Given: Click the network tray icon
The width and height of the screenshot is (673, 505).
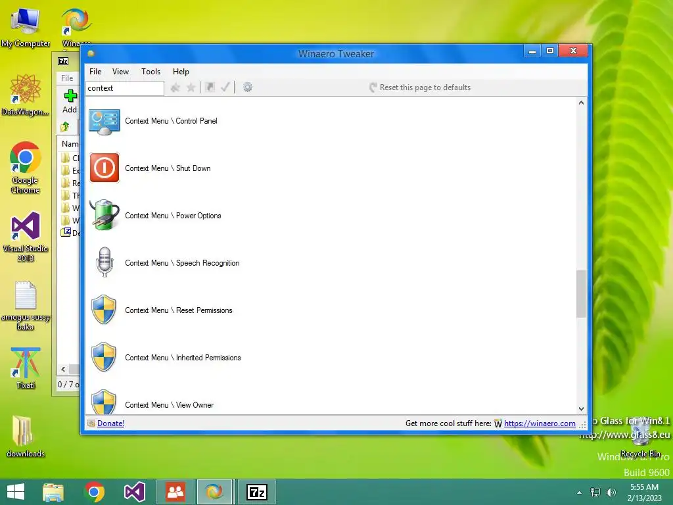Looking at the screenshot, I should (595, 493).
